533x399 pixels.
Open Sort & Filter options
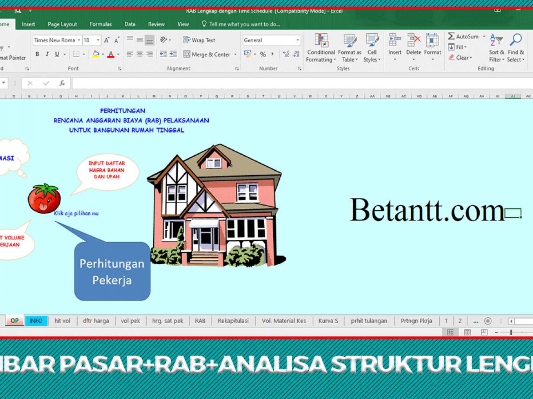pos(496,48)
